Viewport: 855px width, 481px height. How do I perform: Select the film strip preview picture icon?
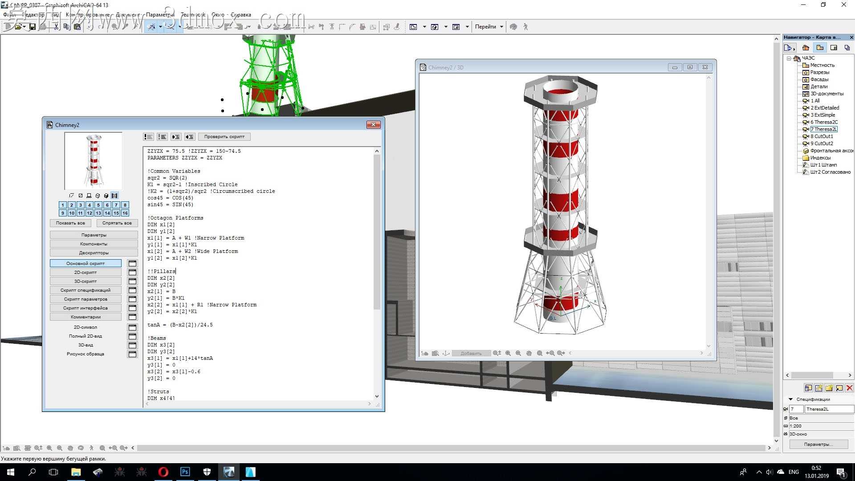coord(114,196)
